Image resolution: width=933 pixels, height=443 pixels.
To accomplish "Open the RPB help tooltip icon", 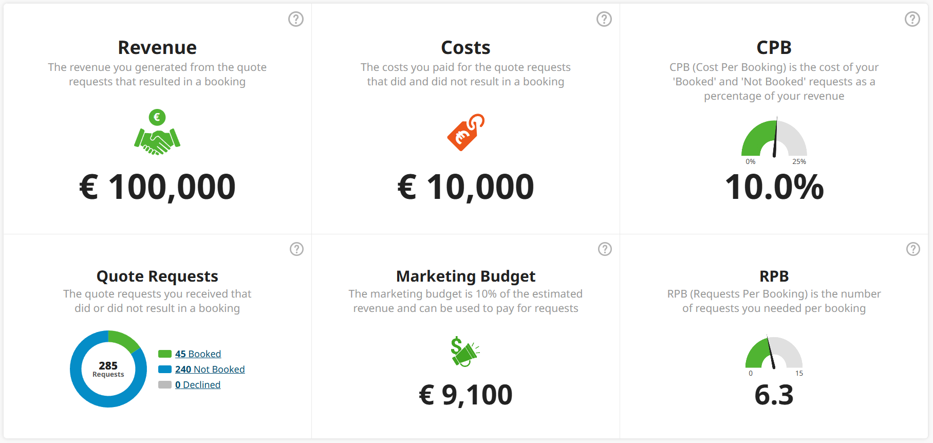I will tap(913, 249).
